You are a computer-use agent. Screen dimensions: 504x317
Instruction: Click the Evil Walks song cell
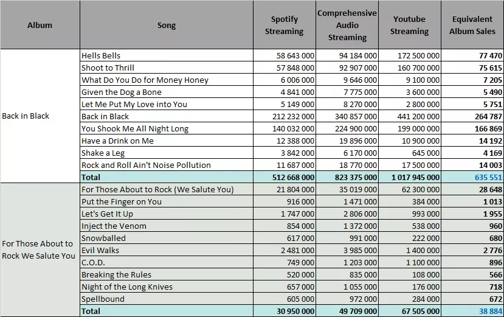(x=167, y=251)
